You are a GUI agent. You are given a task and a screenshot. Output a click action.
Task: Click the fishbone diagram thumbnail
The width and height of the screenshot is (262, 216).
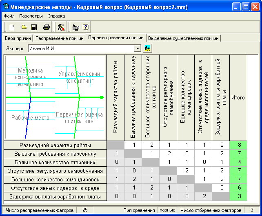(55, 97)
